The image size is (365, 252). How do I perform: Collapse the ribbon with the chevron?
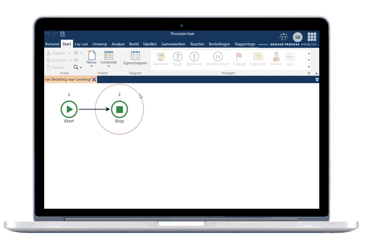pyautogui.click(x=316, y=73)
